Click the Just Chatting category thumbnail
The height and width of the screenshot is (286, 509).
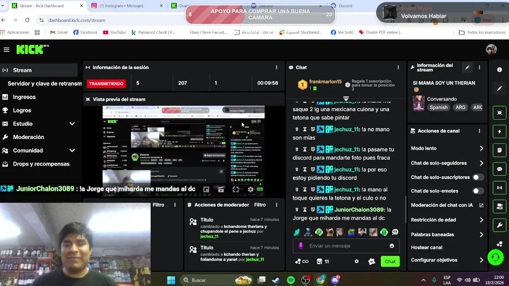coord(418,103)
